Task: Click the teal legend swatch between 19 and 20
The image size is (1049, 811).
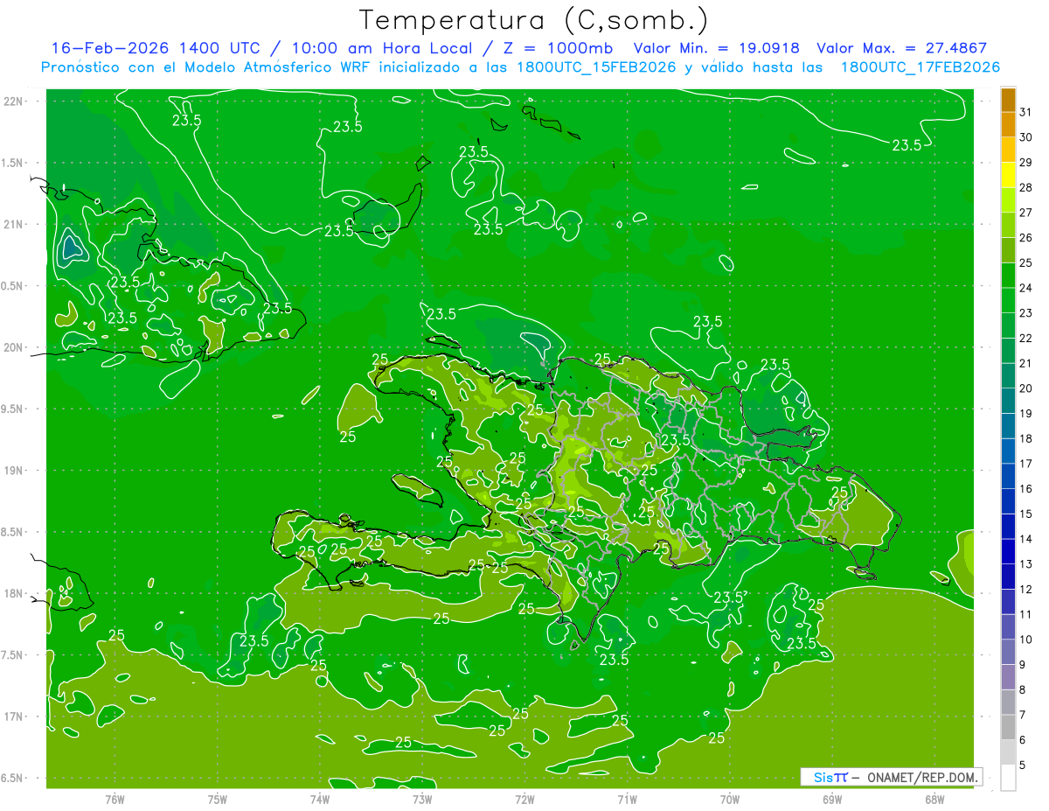Action: tap(1008, 401)
